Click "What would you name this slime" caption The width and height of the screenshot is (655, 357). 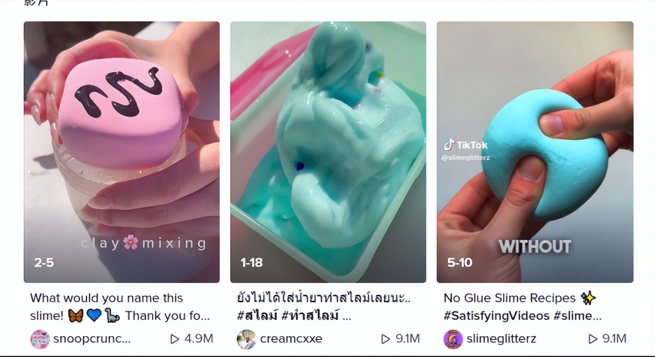tap(106, 298)
